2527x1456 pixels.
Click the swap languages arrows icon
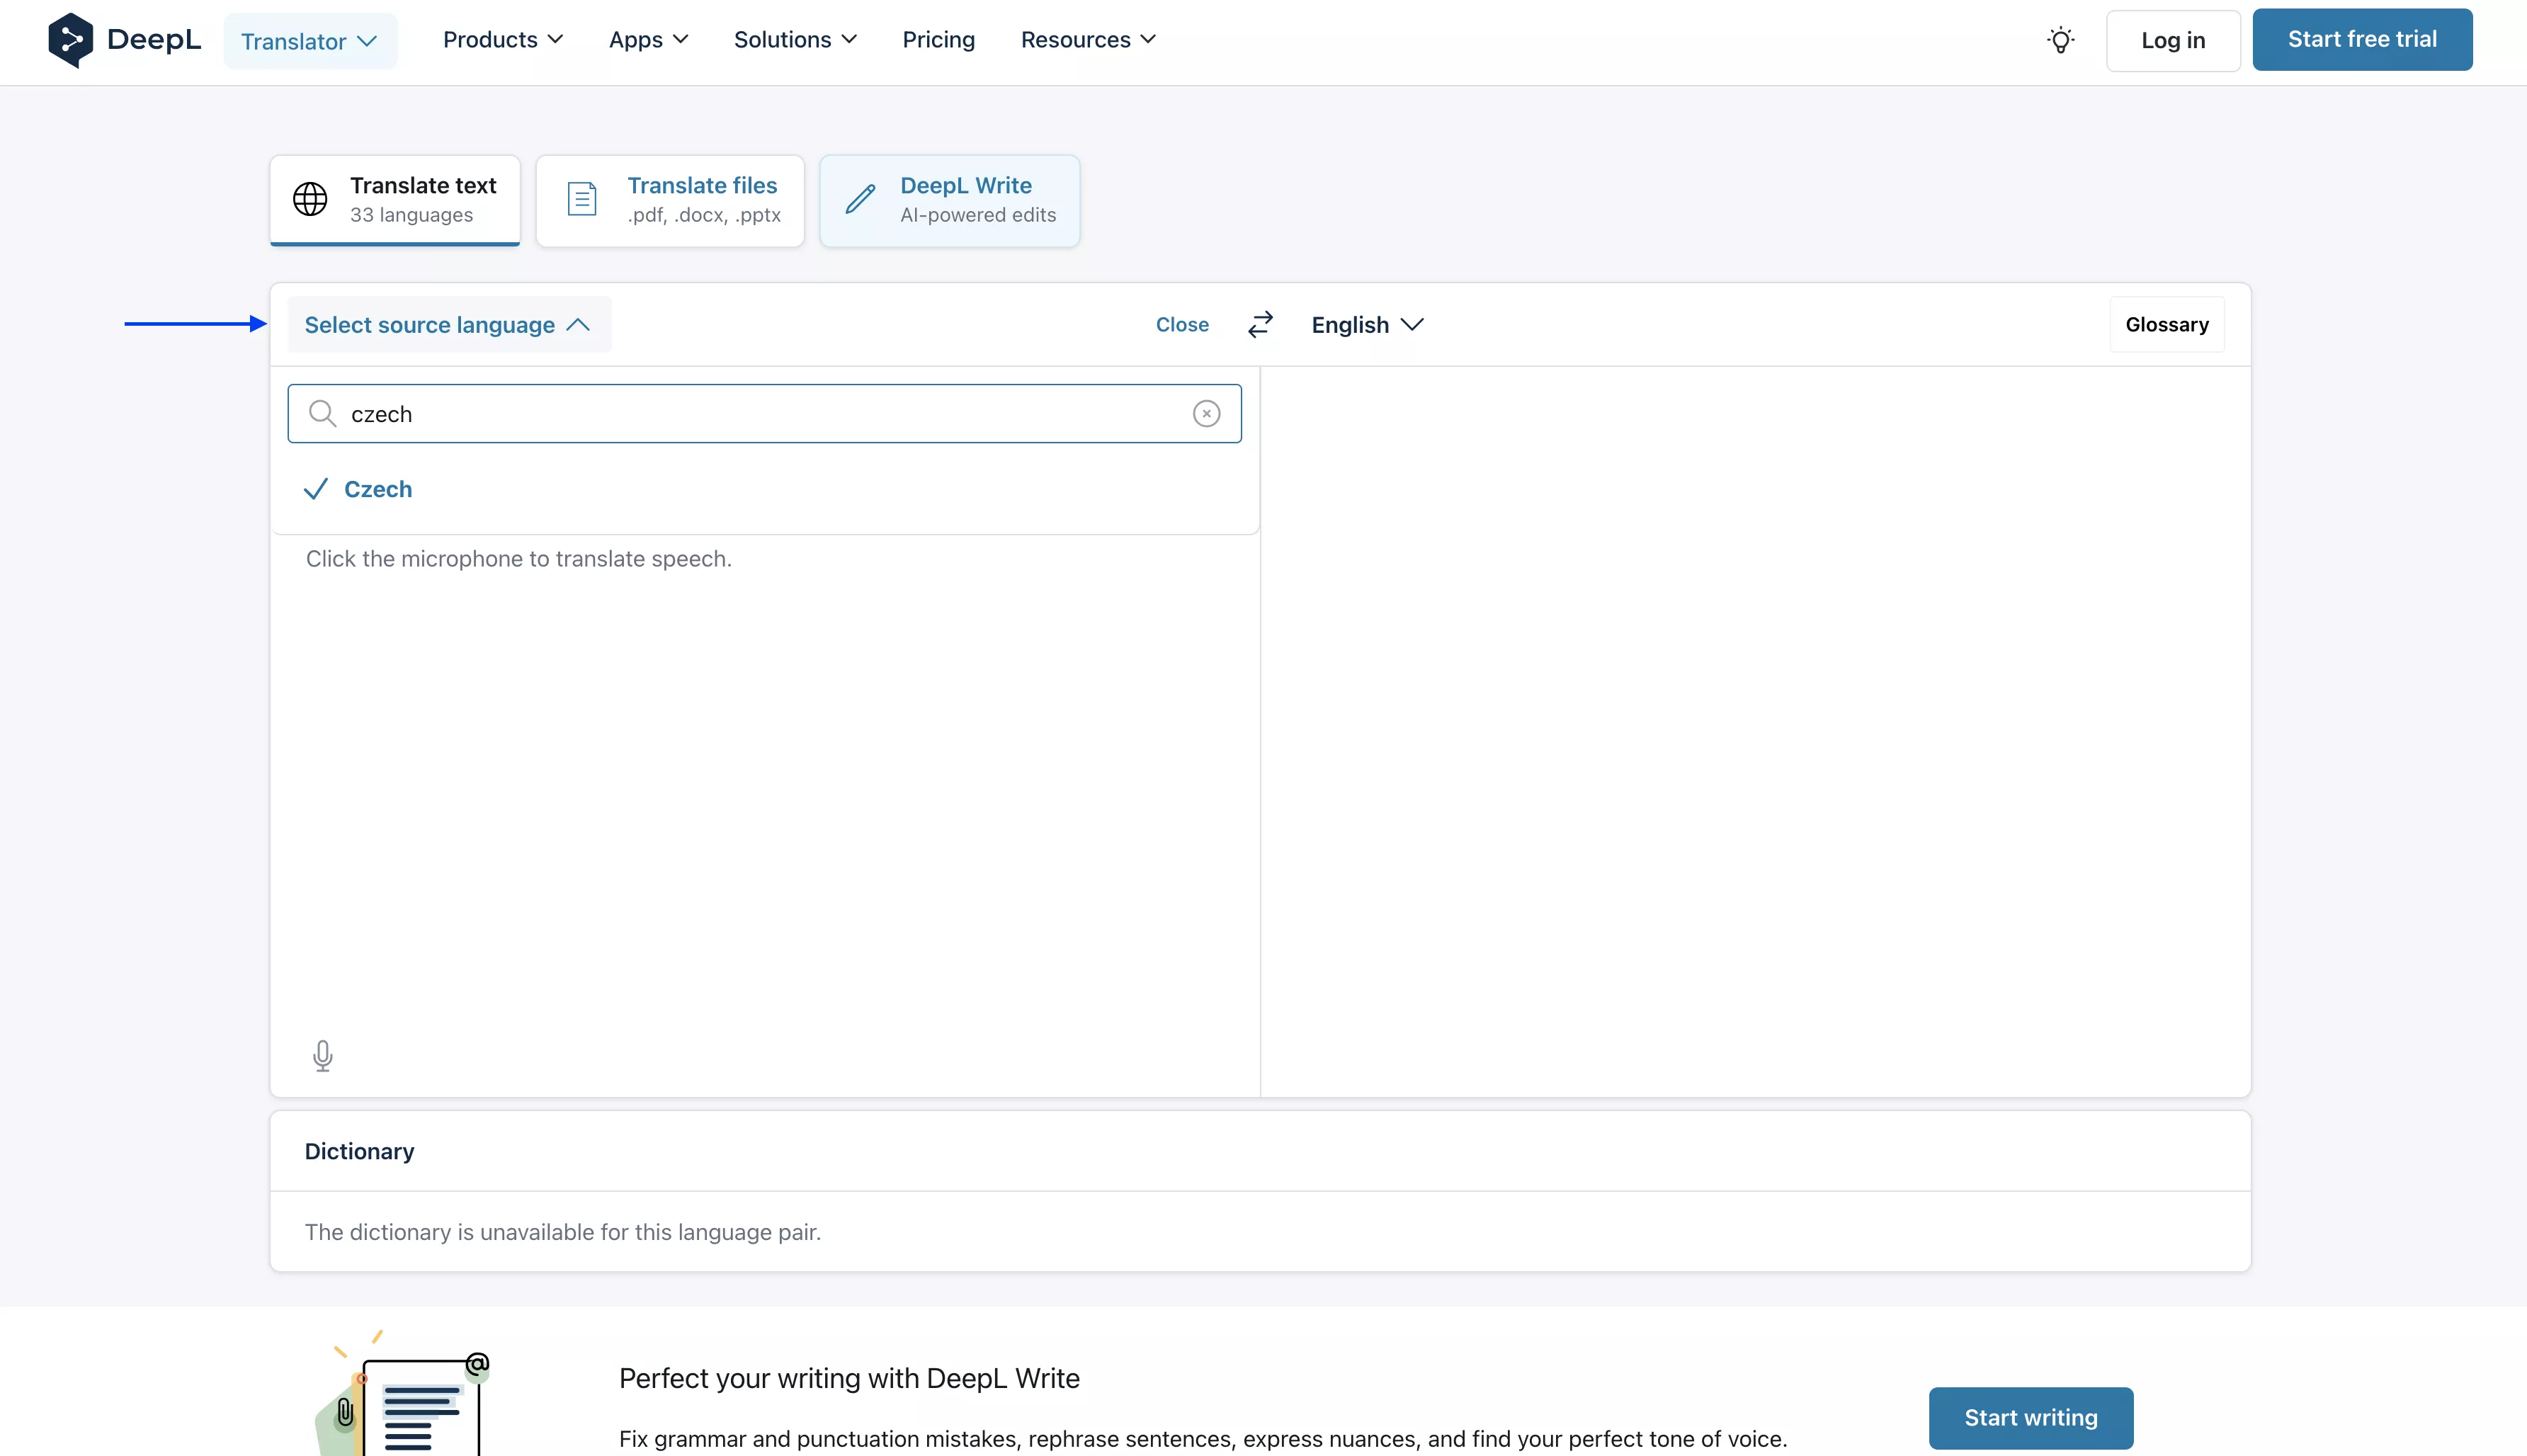pos(1260,324)
